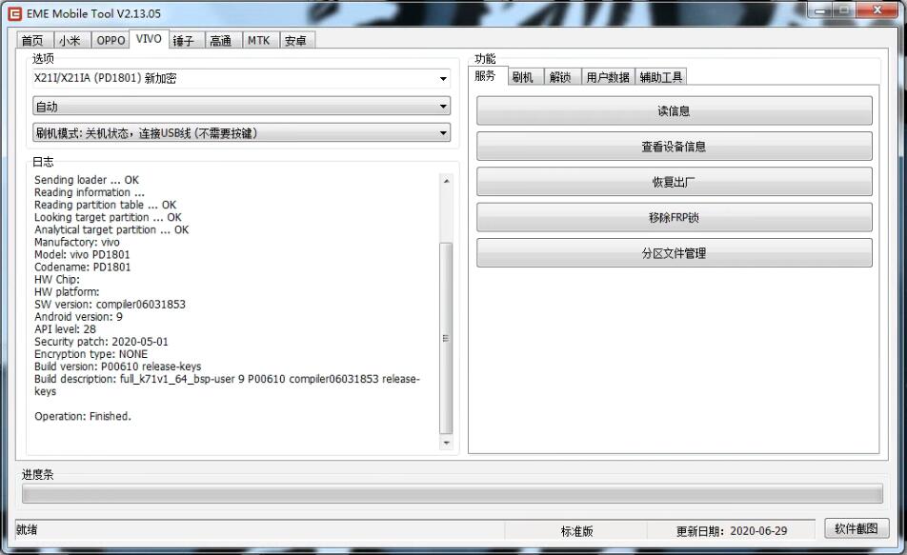This screenshot has height=555, width=907.
Task: Select the VIVO tab
Action: pyautogui.click(x=149, y=39)
